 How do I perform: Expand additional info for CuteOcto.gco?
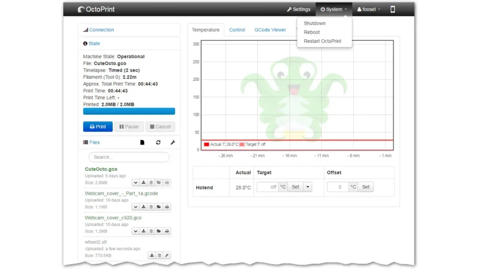pyautogui.click(x=135, y=183)
